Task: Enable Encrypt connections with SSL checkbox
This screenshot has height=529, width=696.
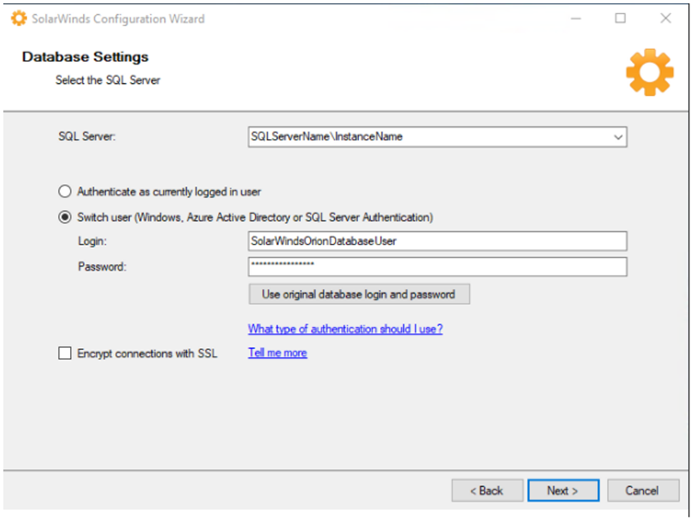Action: point(66,353)
